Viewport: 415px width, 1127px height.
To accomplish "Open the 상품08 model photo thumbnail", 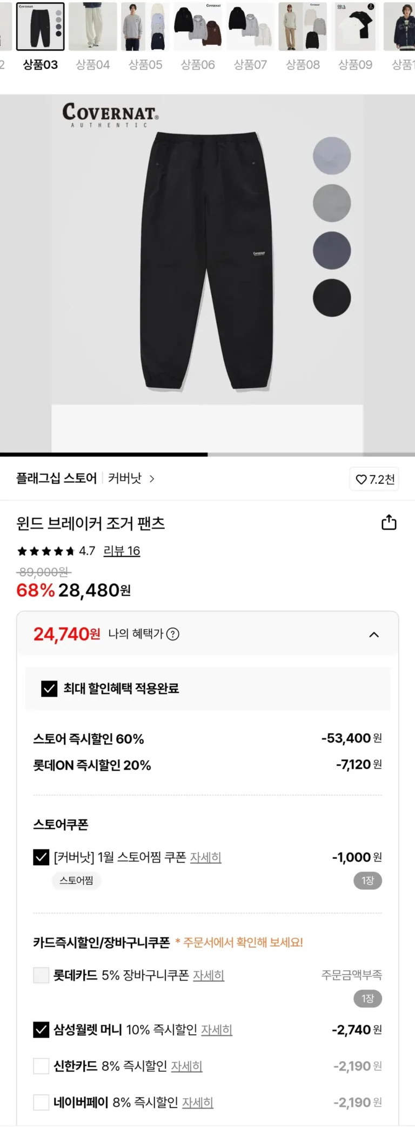I will [x=303, y=26].
